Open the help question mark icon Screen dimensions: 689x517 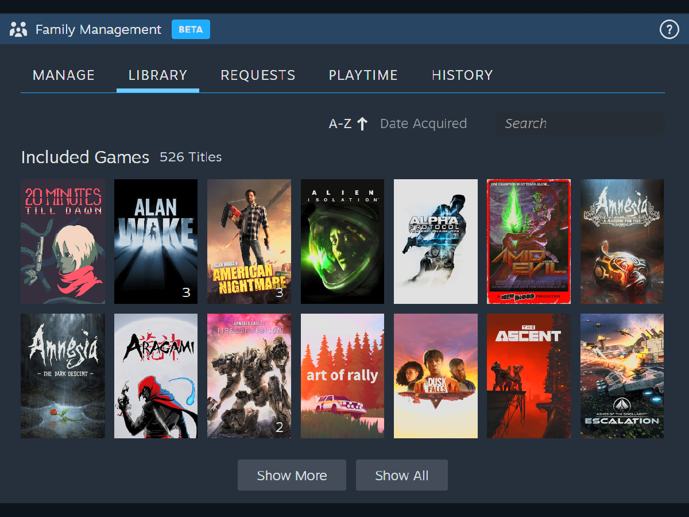[x=669, y=29]
